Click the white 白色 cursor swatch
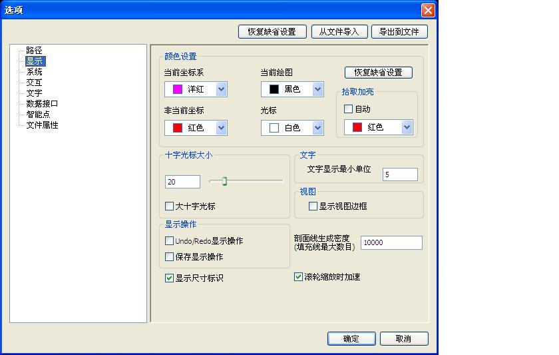559x355 pixels. point(274,128)
